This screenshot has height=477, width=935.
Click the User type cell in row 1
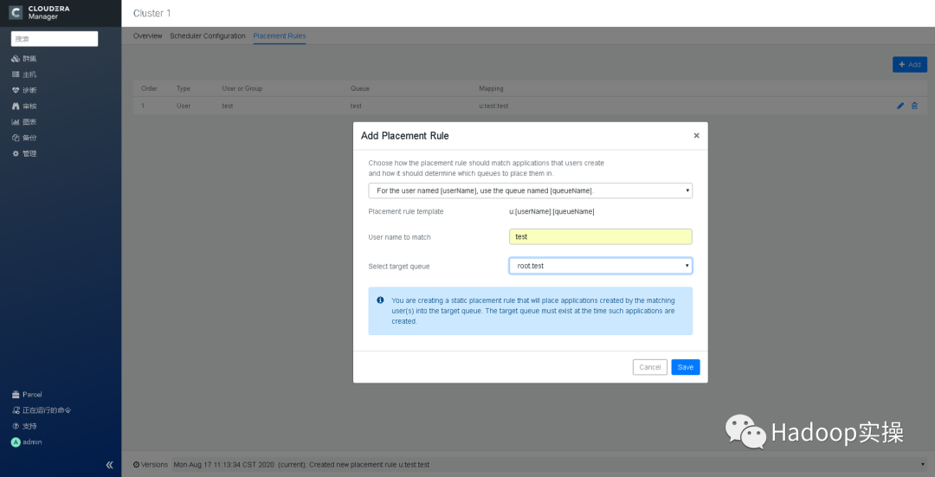pyautogui.click(x=183, y=106)
